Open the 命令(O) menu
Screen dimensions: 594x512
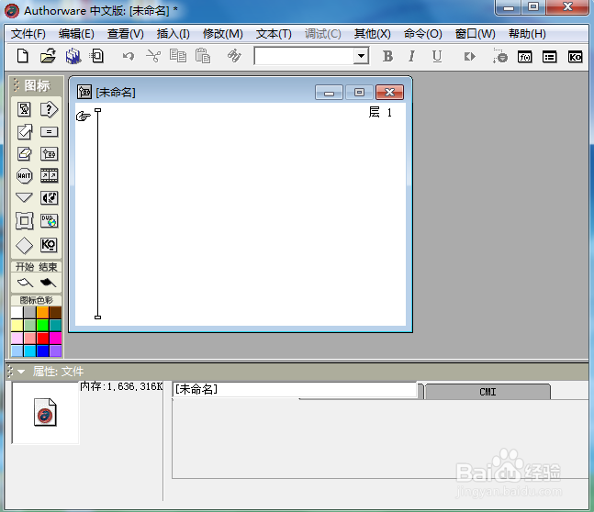coord(422,34)
